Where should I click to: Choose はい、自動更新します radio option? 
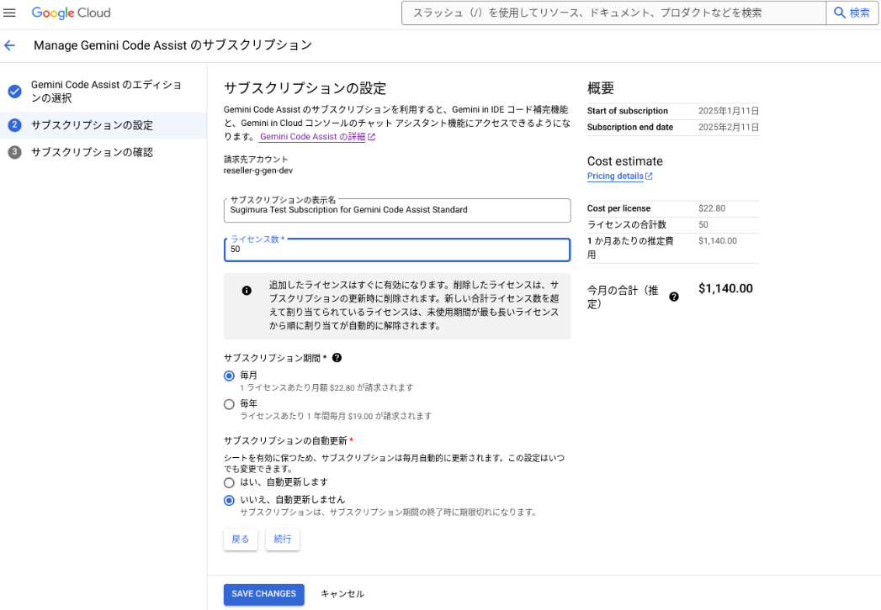click(x=229, y=483)
